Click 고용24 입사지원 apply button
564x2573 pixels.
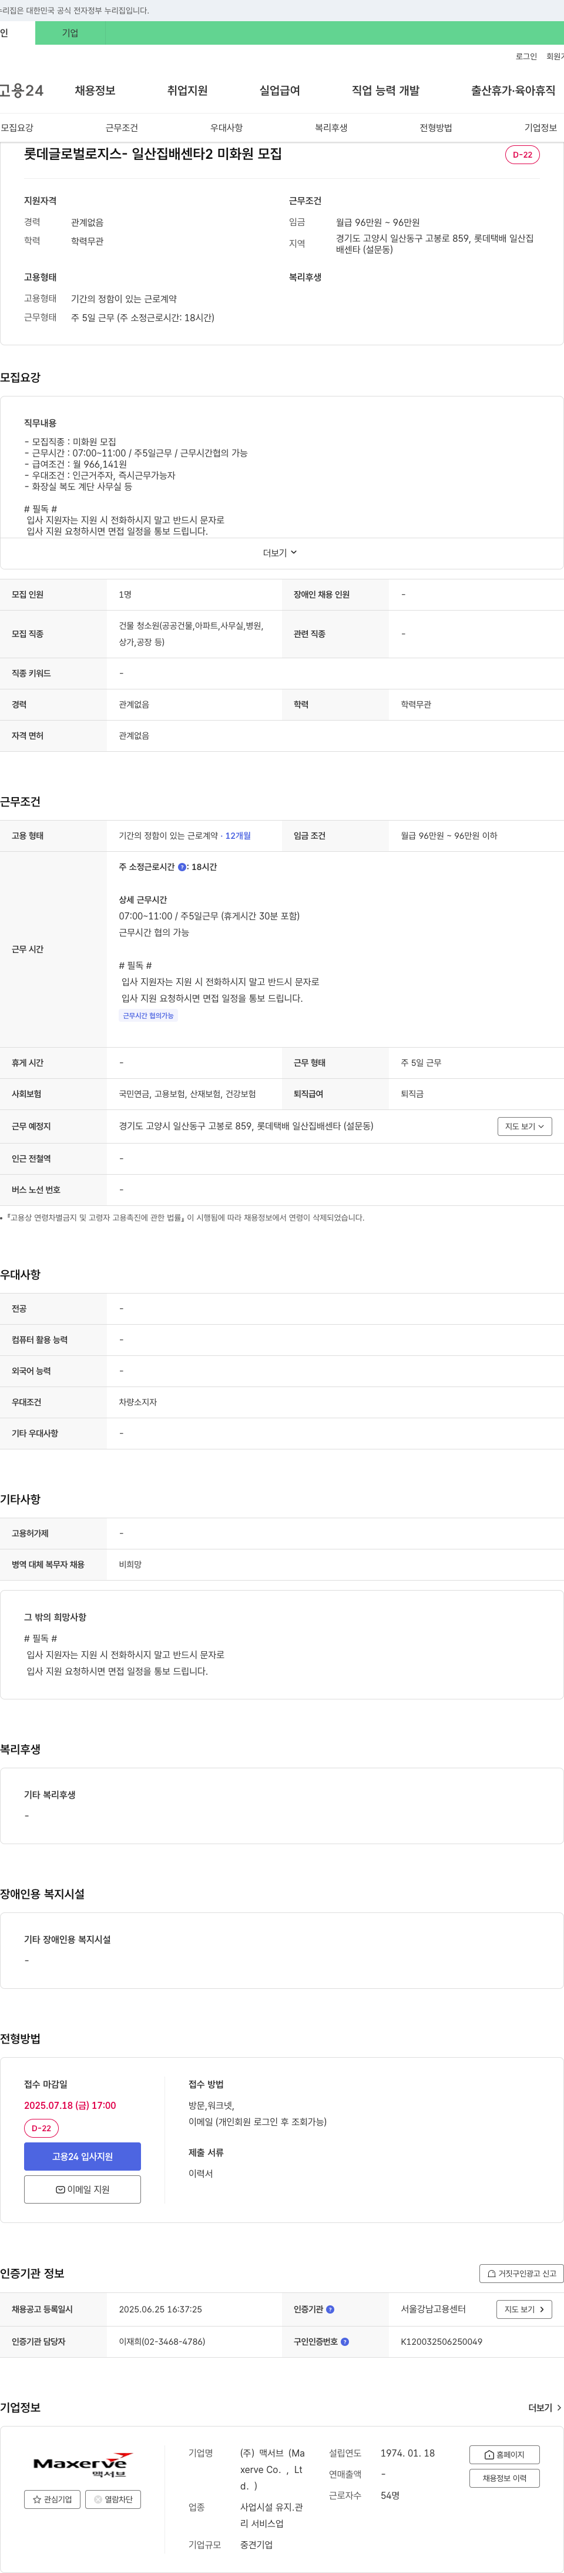82,2157
